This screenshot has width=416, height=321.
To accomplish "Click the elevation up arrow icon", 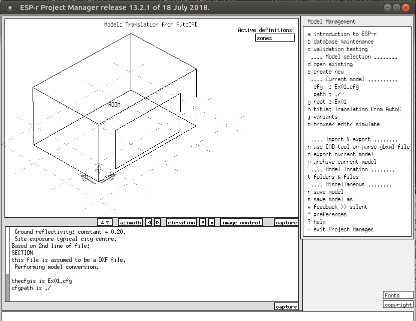I will coord(212,222).
